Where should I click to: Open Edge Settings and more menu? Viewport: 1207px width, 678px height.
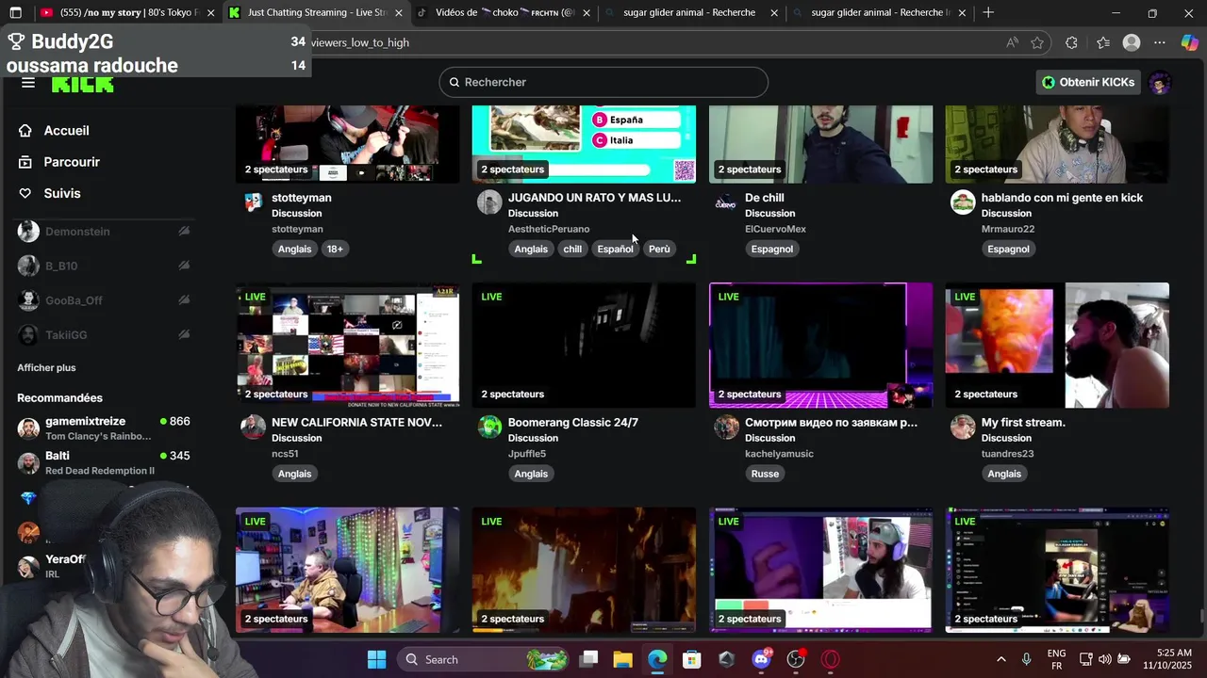point(1160,42)
